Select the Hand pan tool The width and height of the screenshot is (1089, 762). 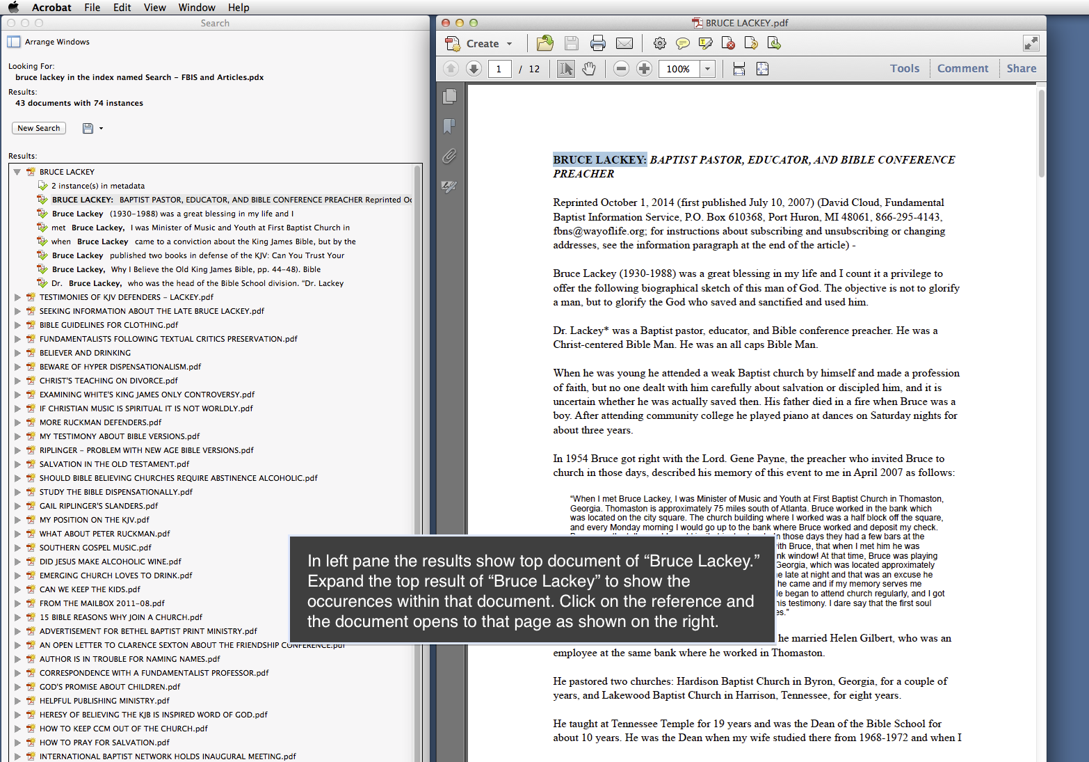tap(589, 68)
